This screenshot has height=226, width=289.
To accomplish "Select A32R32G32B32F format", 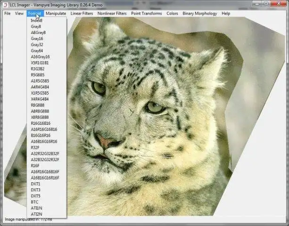I will (x=47, y=153).
